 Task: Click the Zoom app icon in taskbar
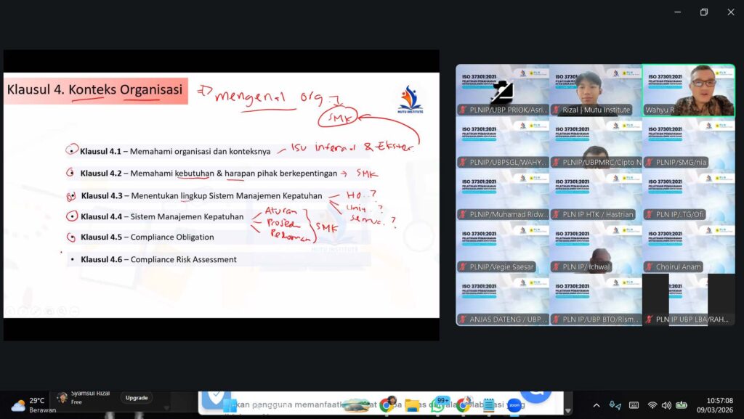[514, 405]
